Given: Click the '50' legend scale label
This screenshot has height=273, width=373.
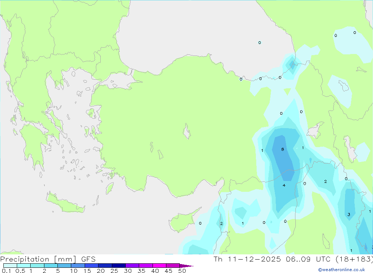Looking at the screenshot, I should 182,271.
